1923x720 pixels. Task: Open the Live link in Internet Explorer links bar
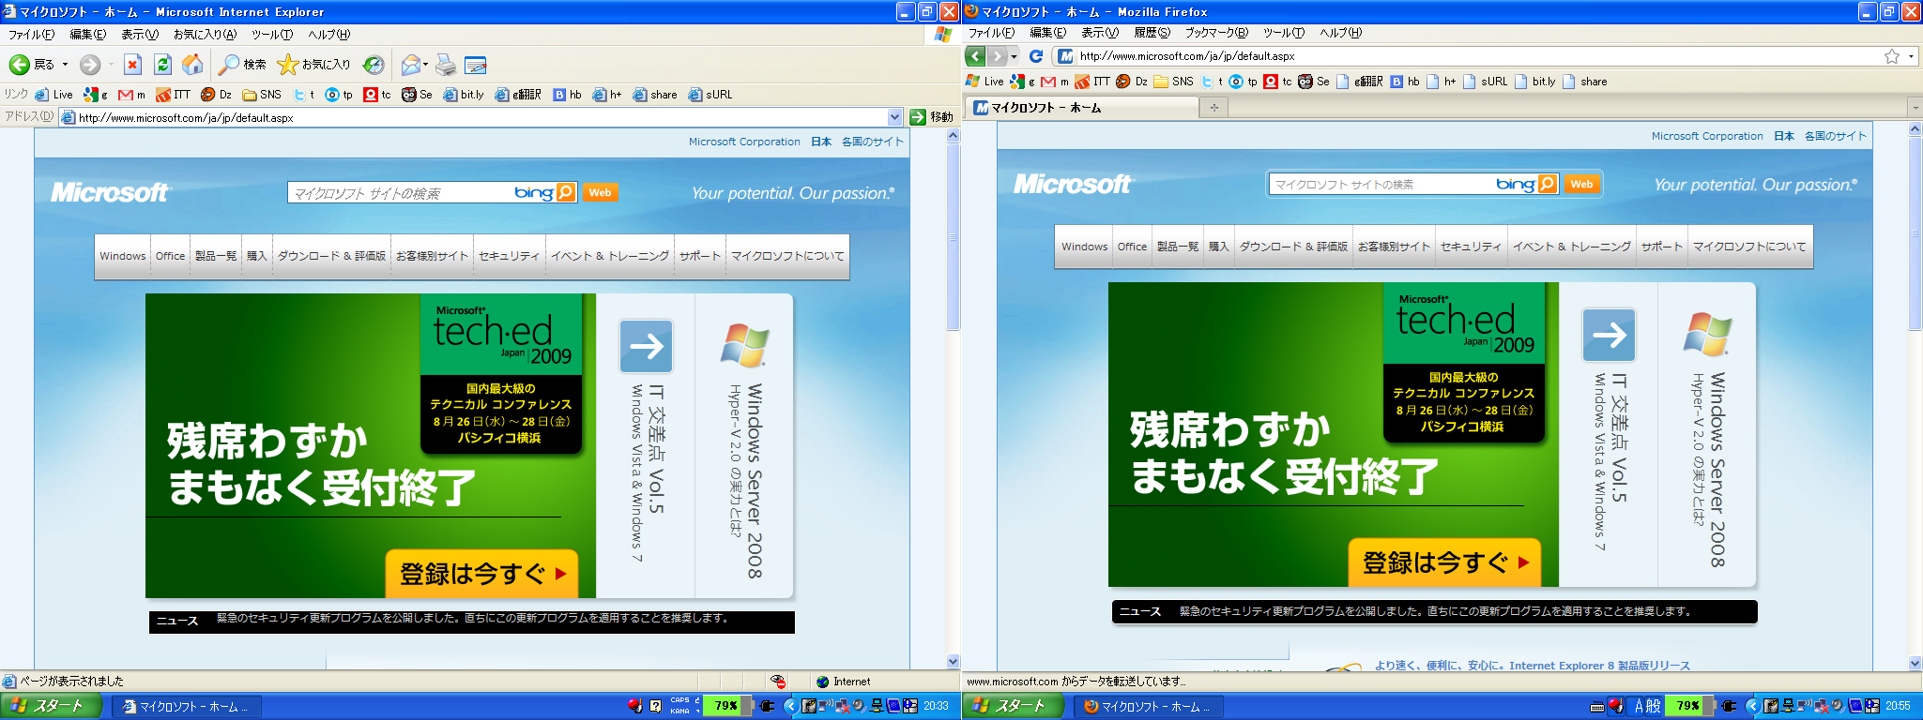point(54,95)
